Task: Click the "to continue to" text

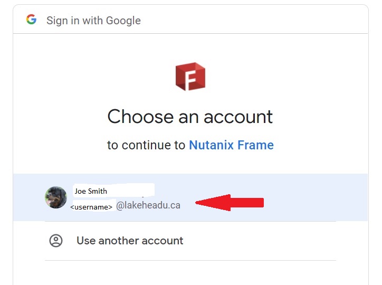Action: (147, 145)
